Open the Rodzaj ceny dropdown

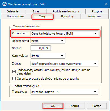pos(48,41)
